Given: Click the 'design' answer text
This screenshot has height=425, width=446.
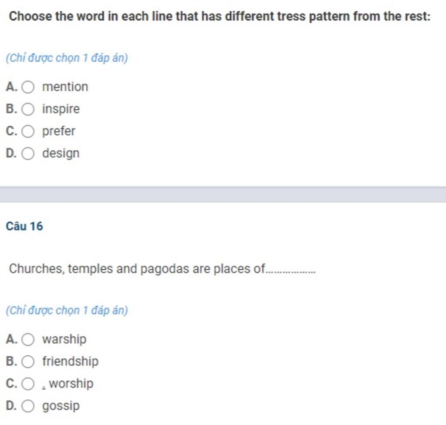Looking at the screenshot, I should tap(61, 154).
